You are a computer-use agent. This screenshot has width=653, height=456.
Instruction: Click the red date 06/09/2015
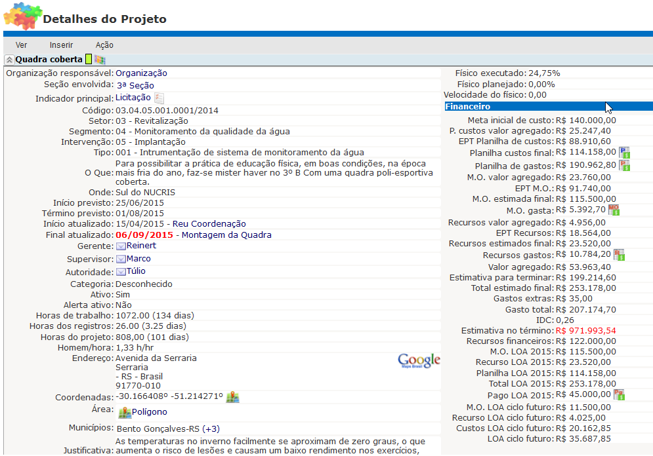144,235
